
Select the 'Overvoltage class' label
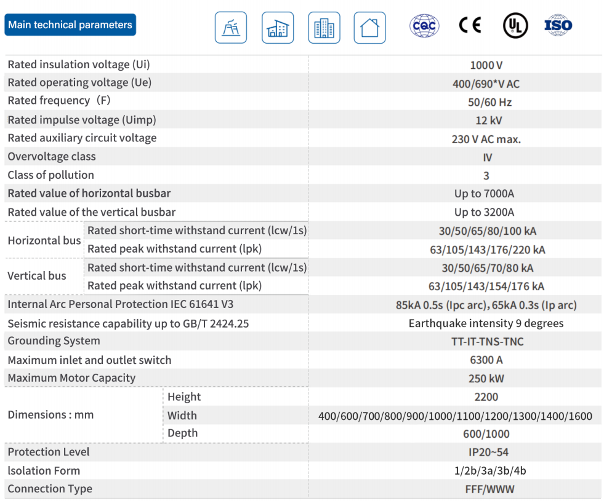pyautogui.click(x=52, y=156)
